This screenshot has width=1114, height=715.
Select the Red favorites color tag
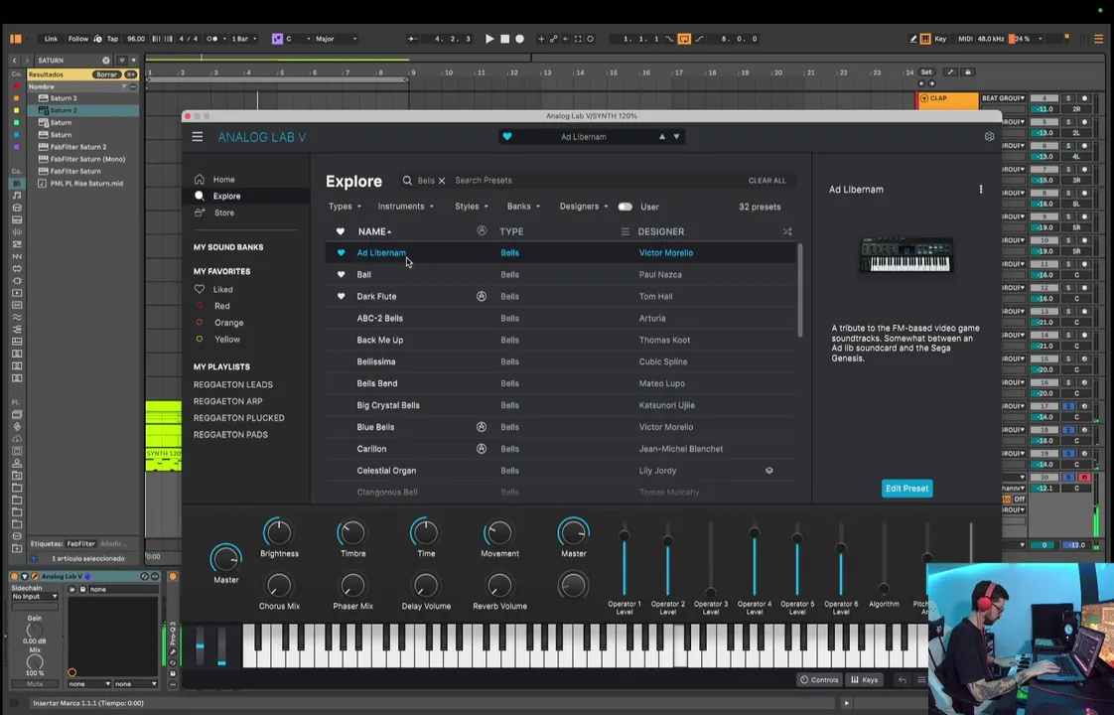[x=221, y=306]
